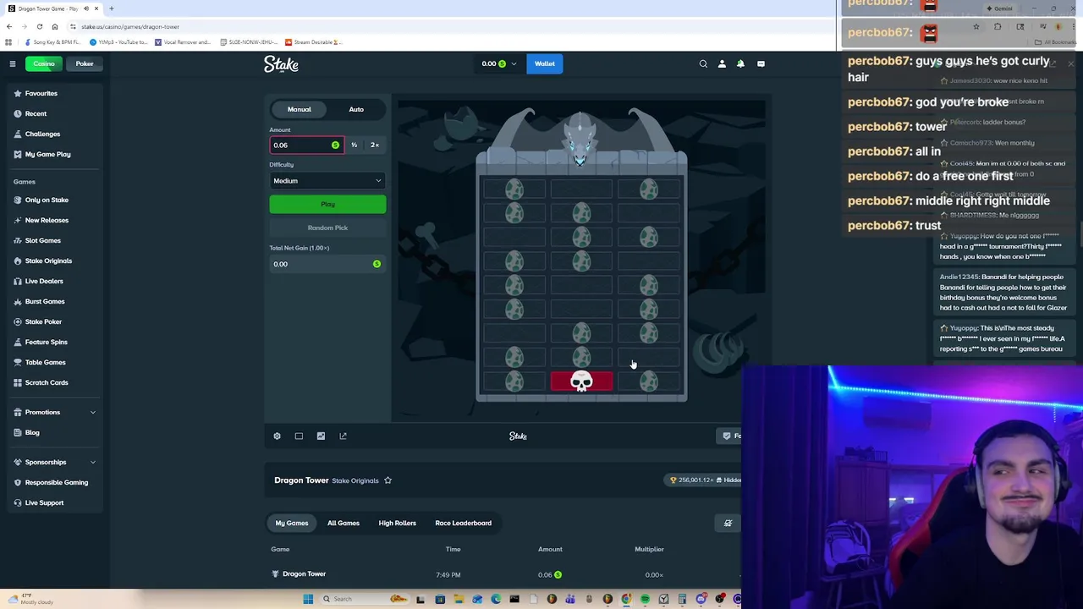Toggle theatre mode rectangle icon

coord(299,436)
